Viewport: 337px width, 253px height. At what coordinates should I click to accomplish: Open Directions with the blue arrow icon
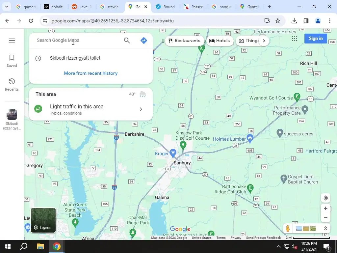pos(143,41)
